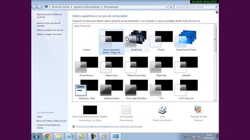Open the file explorer taskbar icon
The image size is (250, 140).
(59, 136)
